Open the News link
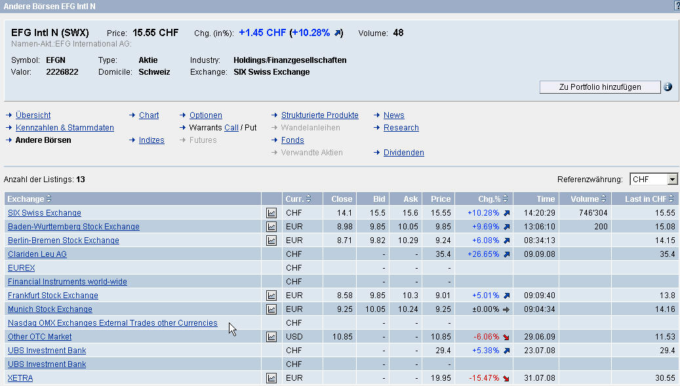Screen dimensions: 680x386 394,115
